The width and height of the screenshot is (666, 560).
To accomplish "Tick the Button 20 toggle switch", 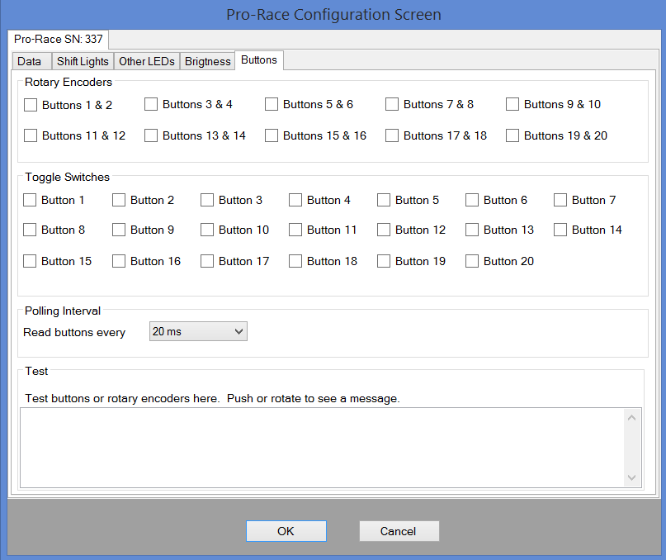I will (x=472, y=261).
